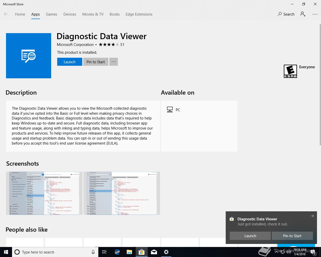321x257 pixels.
Task: Click Pin to Start in the notification
Action: click(292, 236)
